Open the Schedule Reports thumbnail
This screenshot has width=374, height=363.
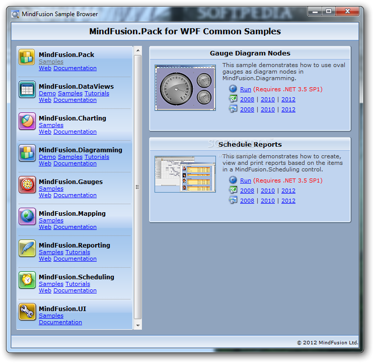click(185, 174)
